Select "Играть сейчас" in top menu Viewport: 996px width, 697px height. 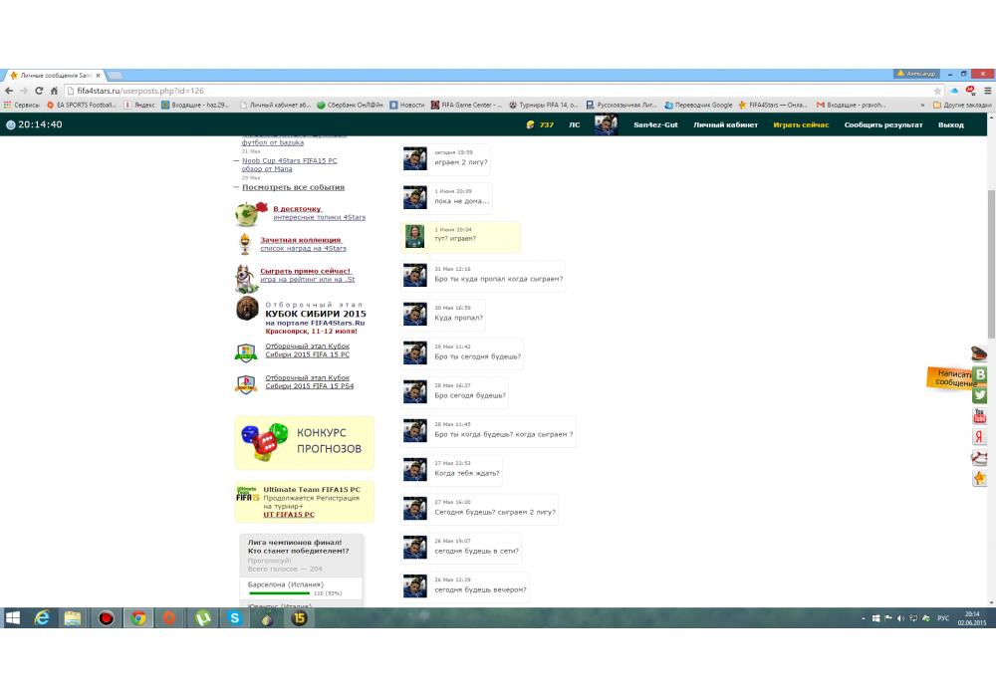pyautogui.click(x=801, y=124)
